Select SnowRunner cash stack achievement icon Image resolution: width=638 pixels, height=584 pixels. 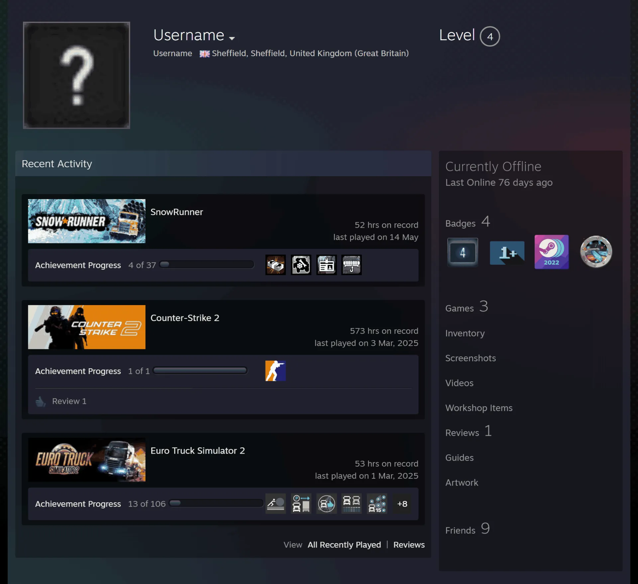pos(275,265)
